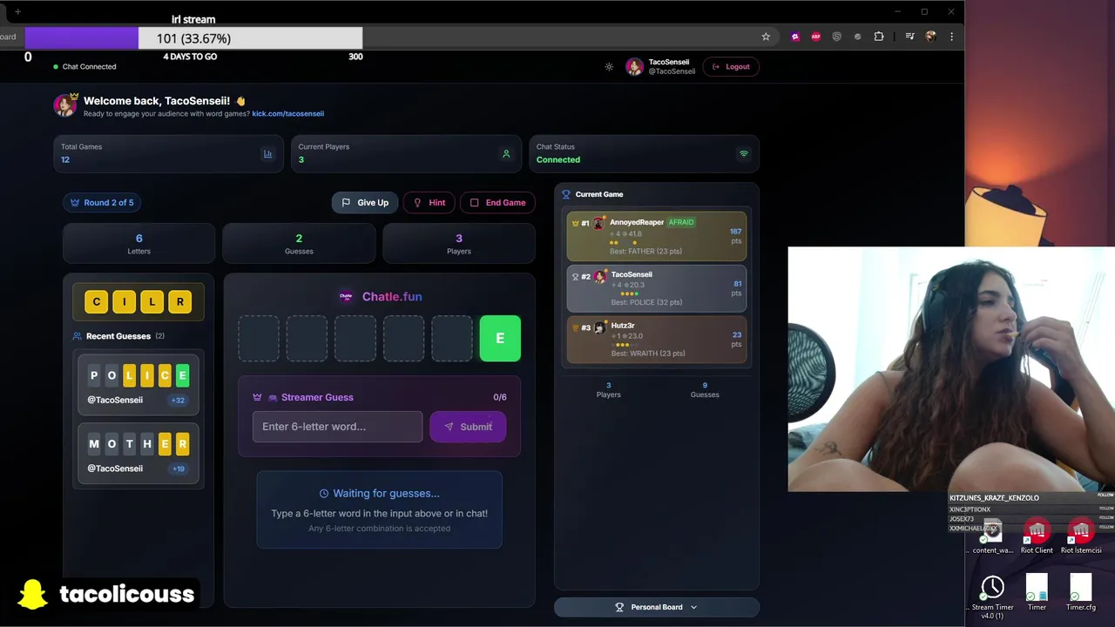Click the 6 Letters stat card
The image size is (1115, 627).
pyautogui.click(x=139, y=243)
